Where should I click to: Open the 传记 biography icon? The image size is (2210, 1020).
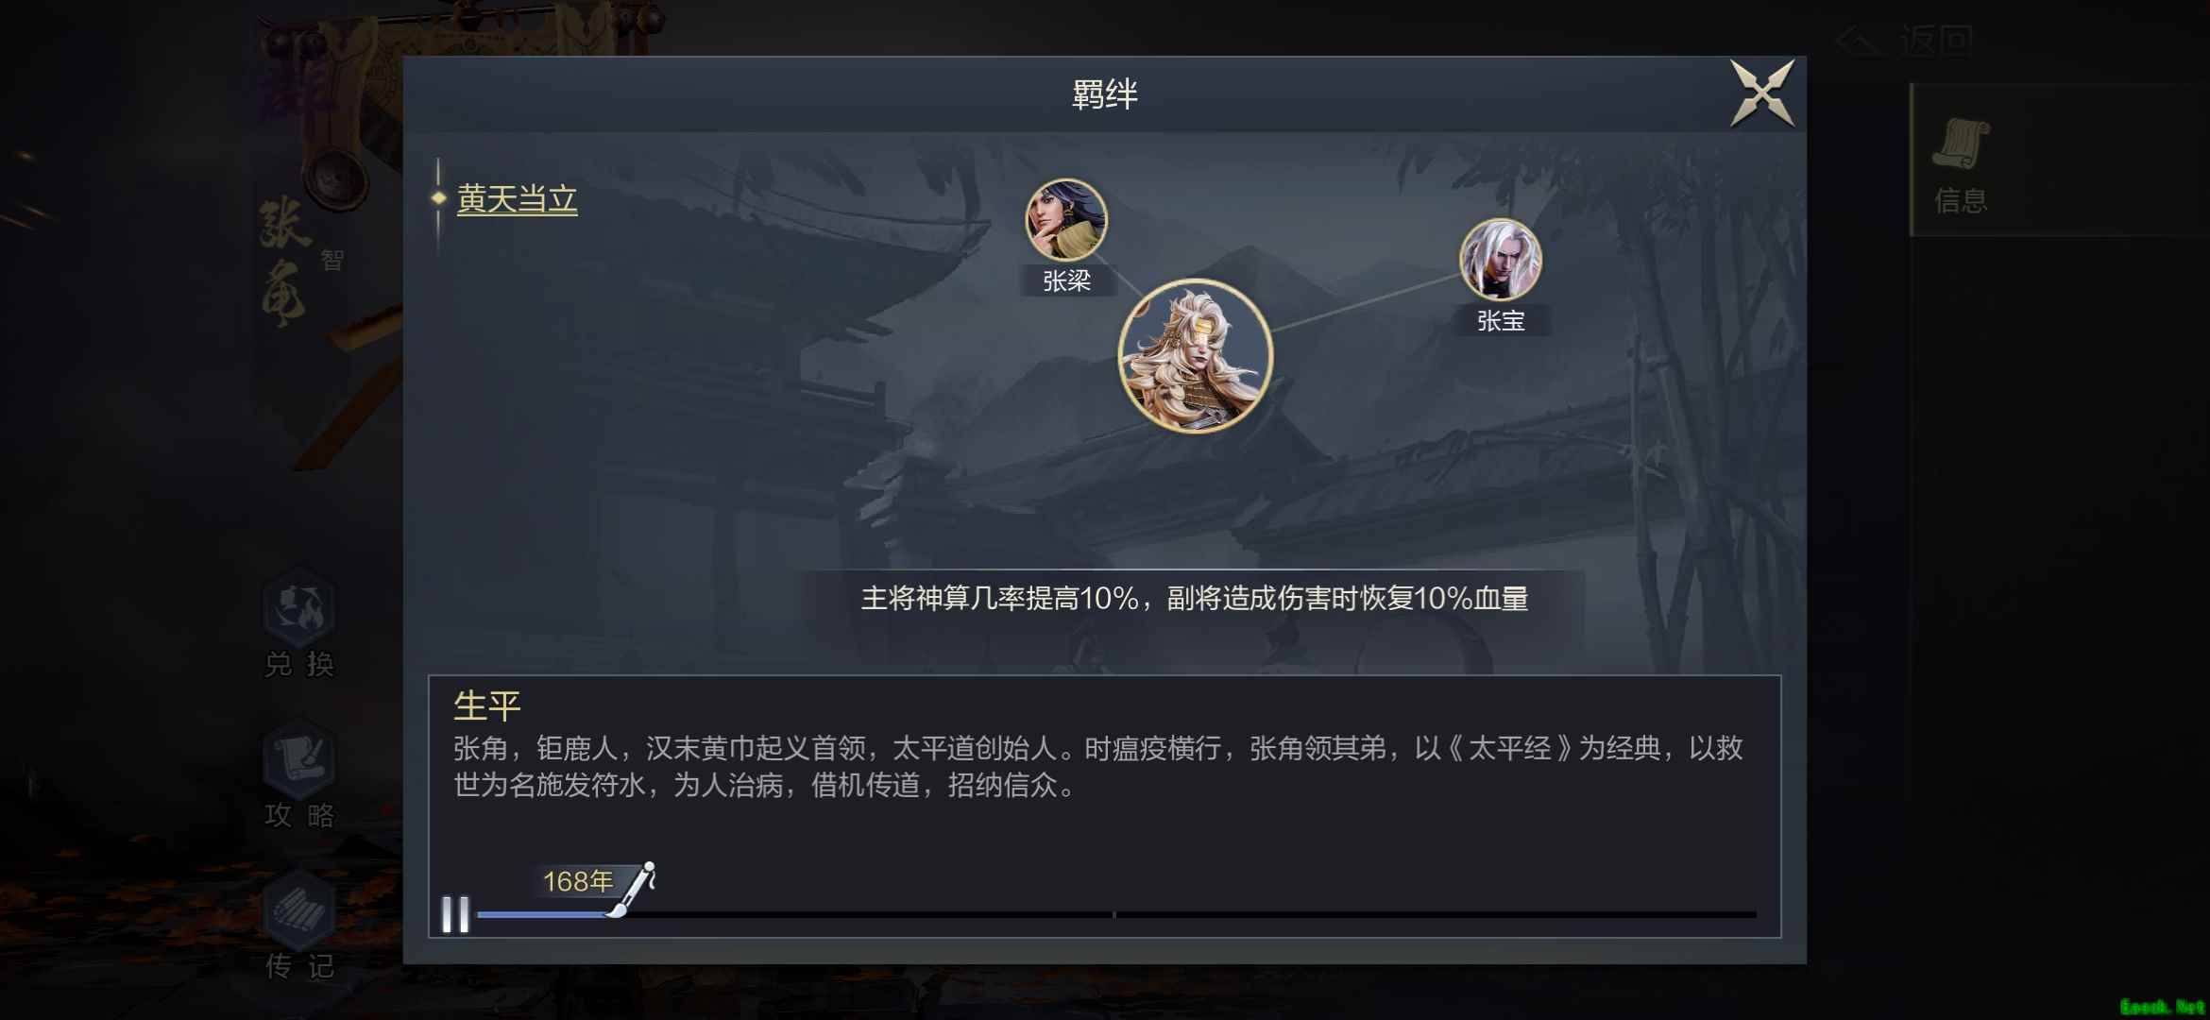[299, 926]
